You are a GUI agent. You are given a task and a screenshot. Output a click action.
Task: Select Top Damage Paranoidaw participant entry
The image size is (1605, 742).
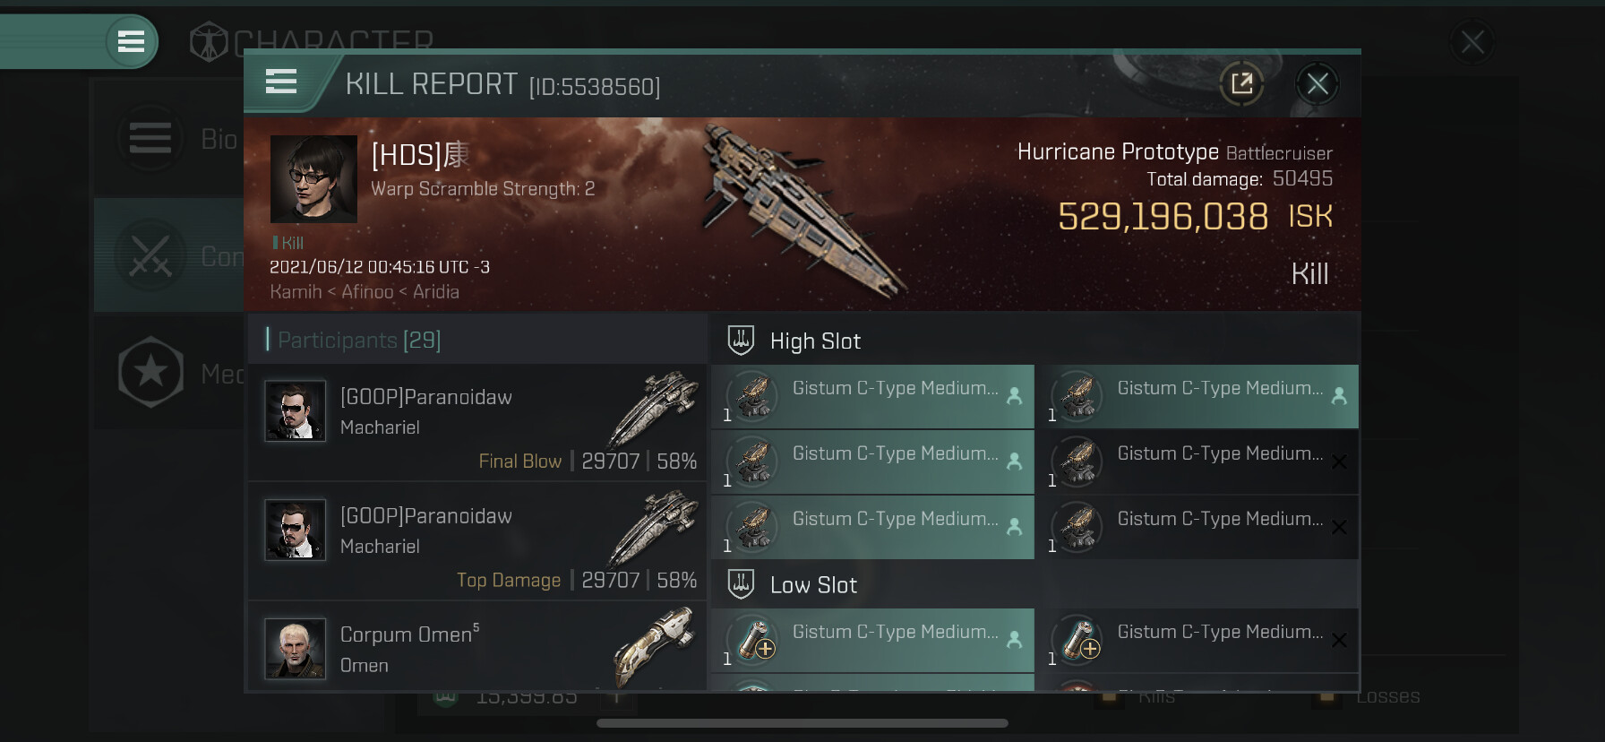pyautogui.click(x=477, y=541)
